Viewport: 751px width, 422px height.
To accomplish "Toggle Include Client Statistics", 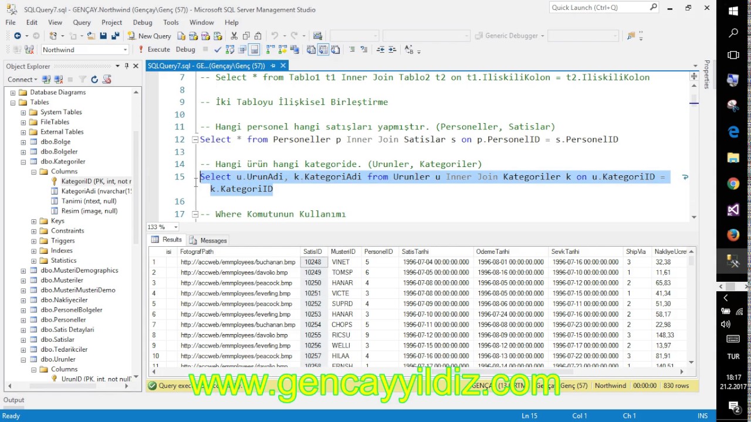I will [x=294, y=50].
